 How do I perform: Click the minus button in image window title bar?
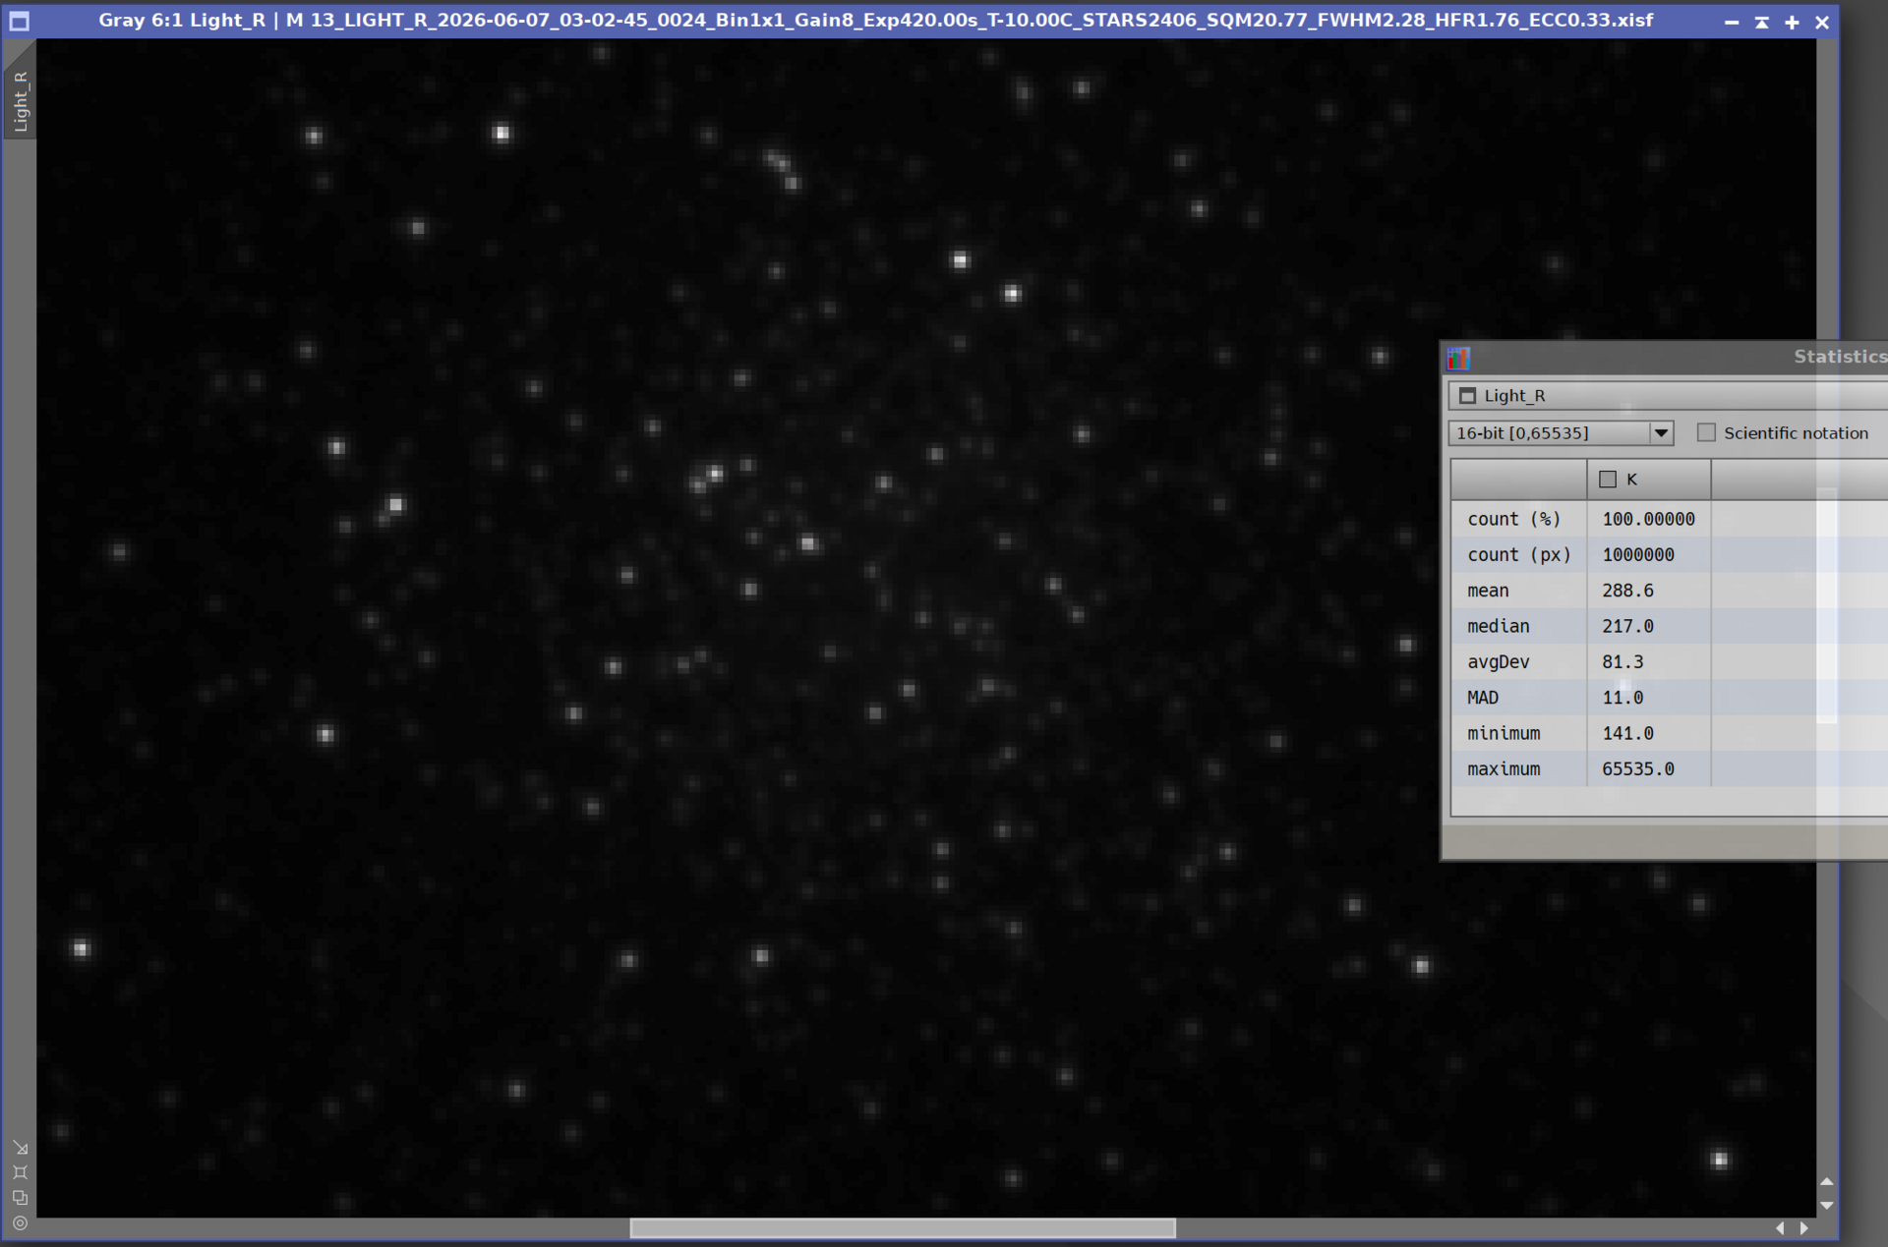(x=1732, y=22)
